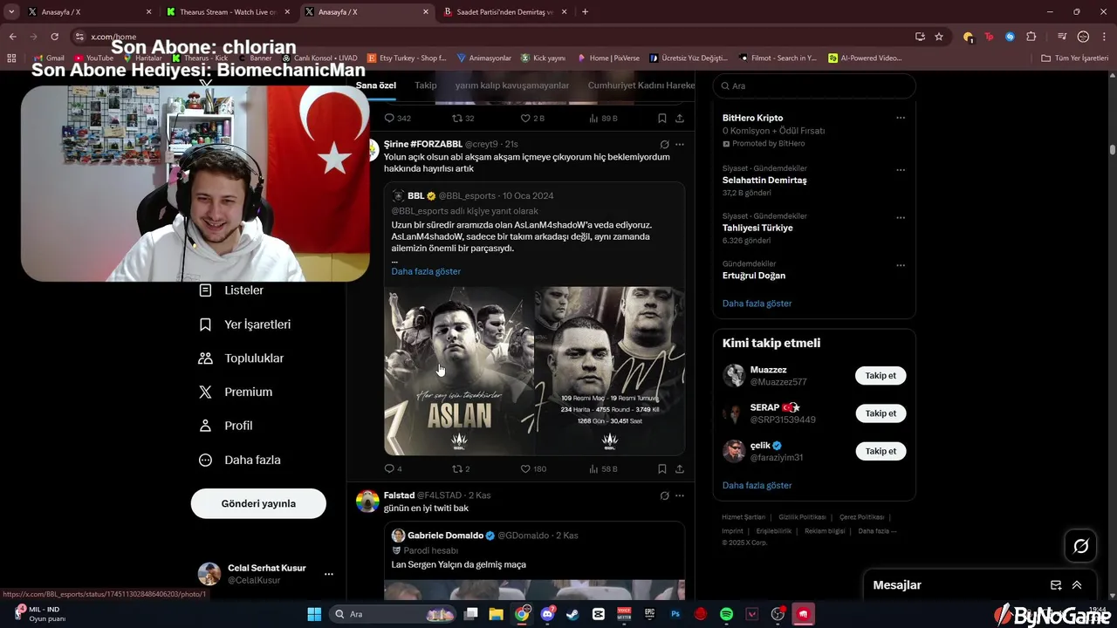Click Daha fazla göster in quoted BBL tweet
1117x628 pixels.
pos(426,271)
